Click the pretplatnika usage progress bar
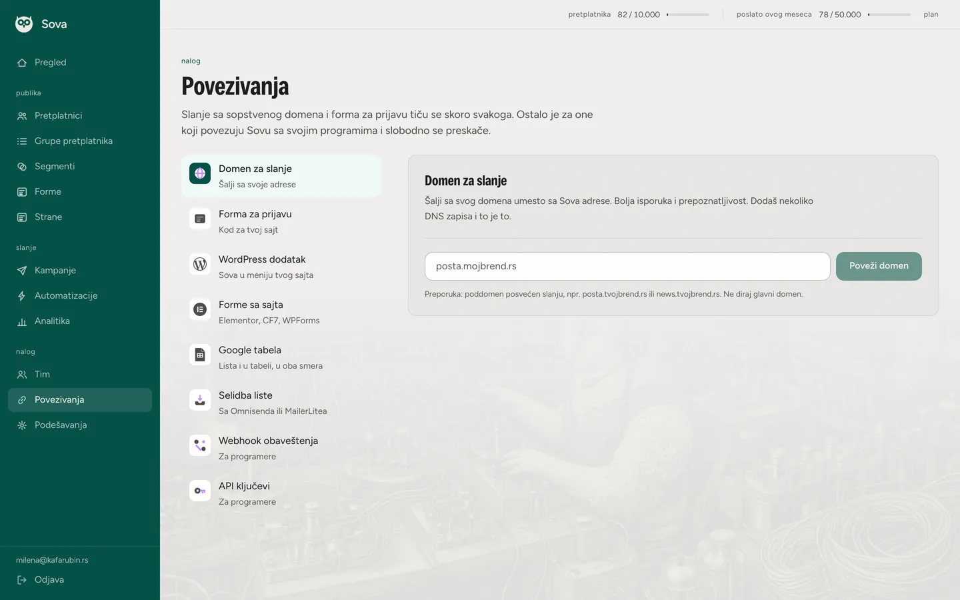The width and height of the screenshot is (960, 600). (x=688, y=15)
